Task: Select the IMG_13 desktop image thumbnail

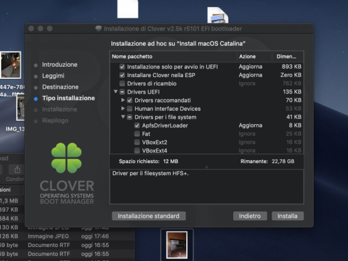Action: click(20, 107)
